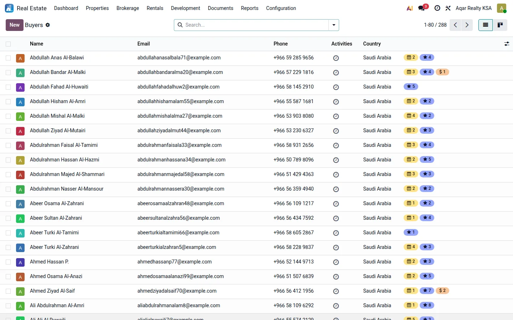
Task: Switch to kanban view
Action: (x=500, y=25)
